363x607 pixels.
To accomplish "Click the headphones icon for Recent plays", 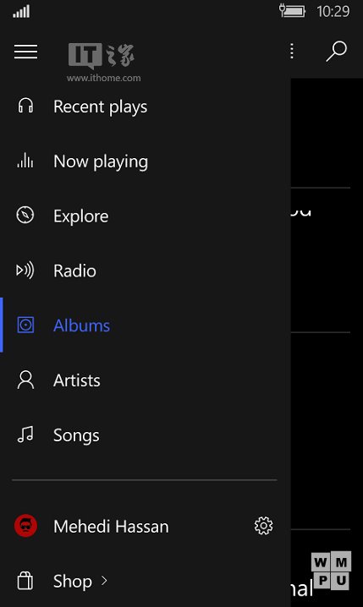I will pyautogui.click(x=25, y=106).
